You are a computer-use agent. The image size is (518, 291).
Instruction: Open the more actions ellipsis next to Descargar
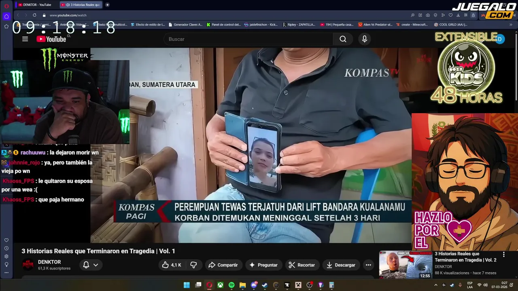coord(368,265)
